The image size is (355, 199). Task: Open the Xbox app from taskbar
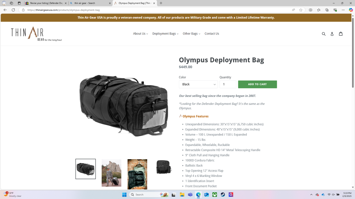215,195
